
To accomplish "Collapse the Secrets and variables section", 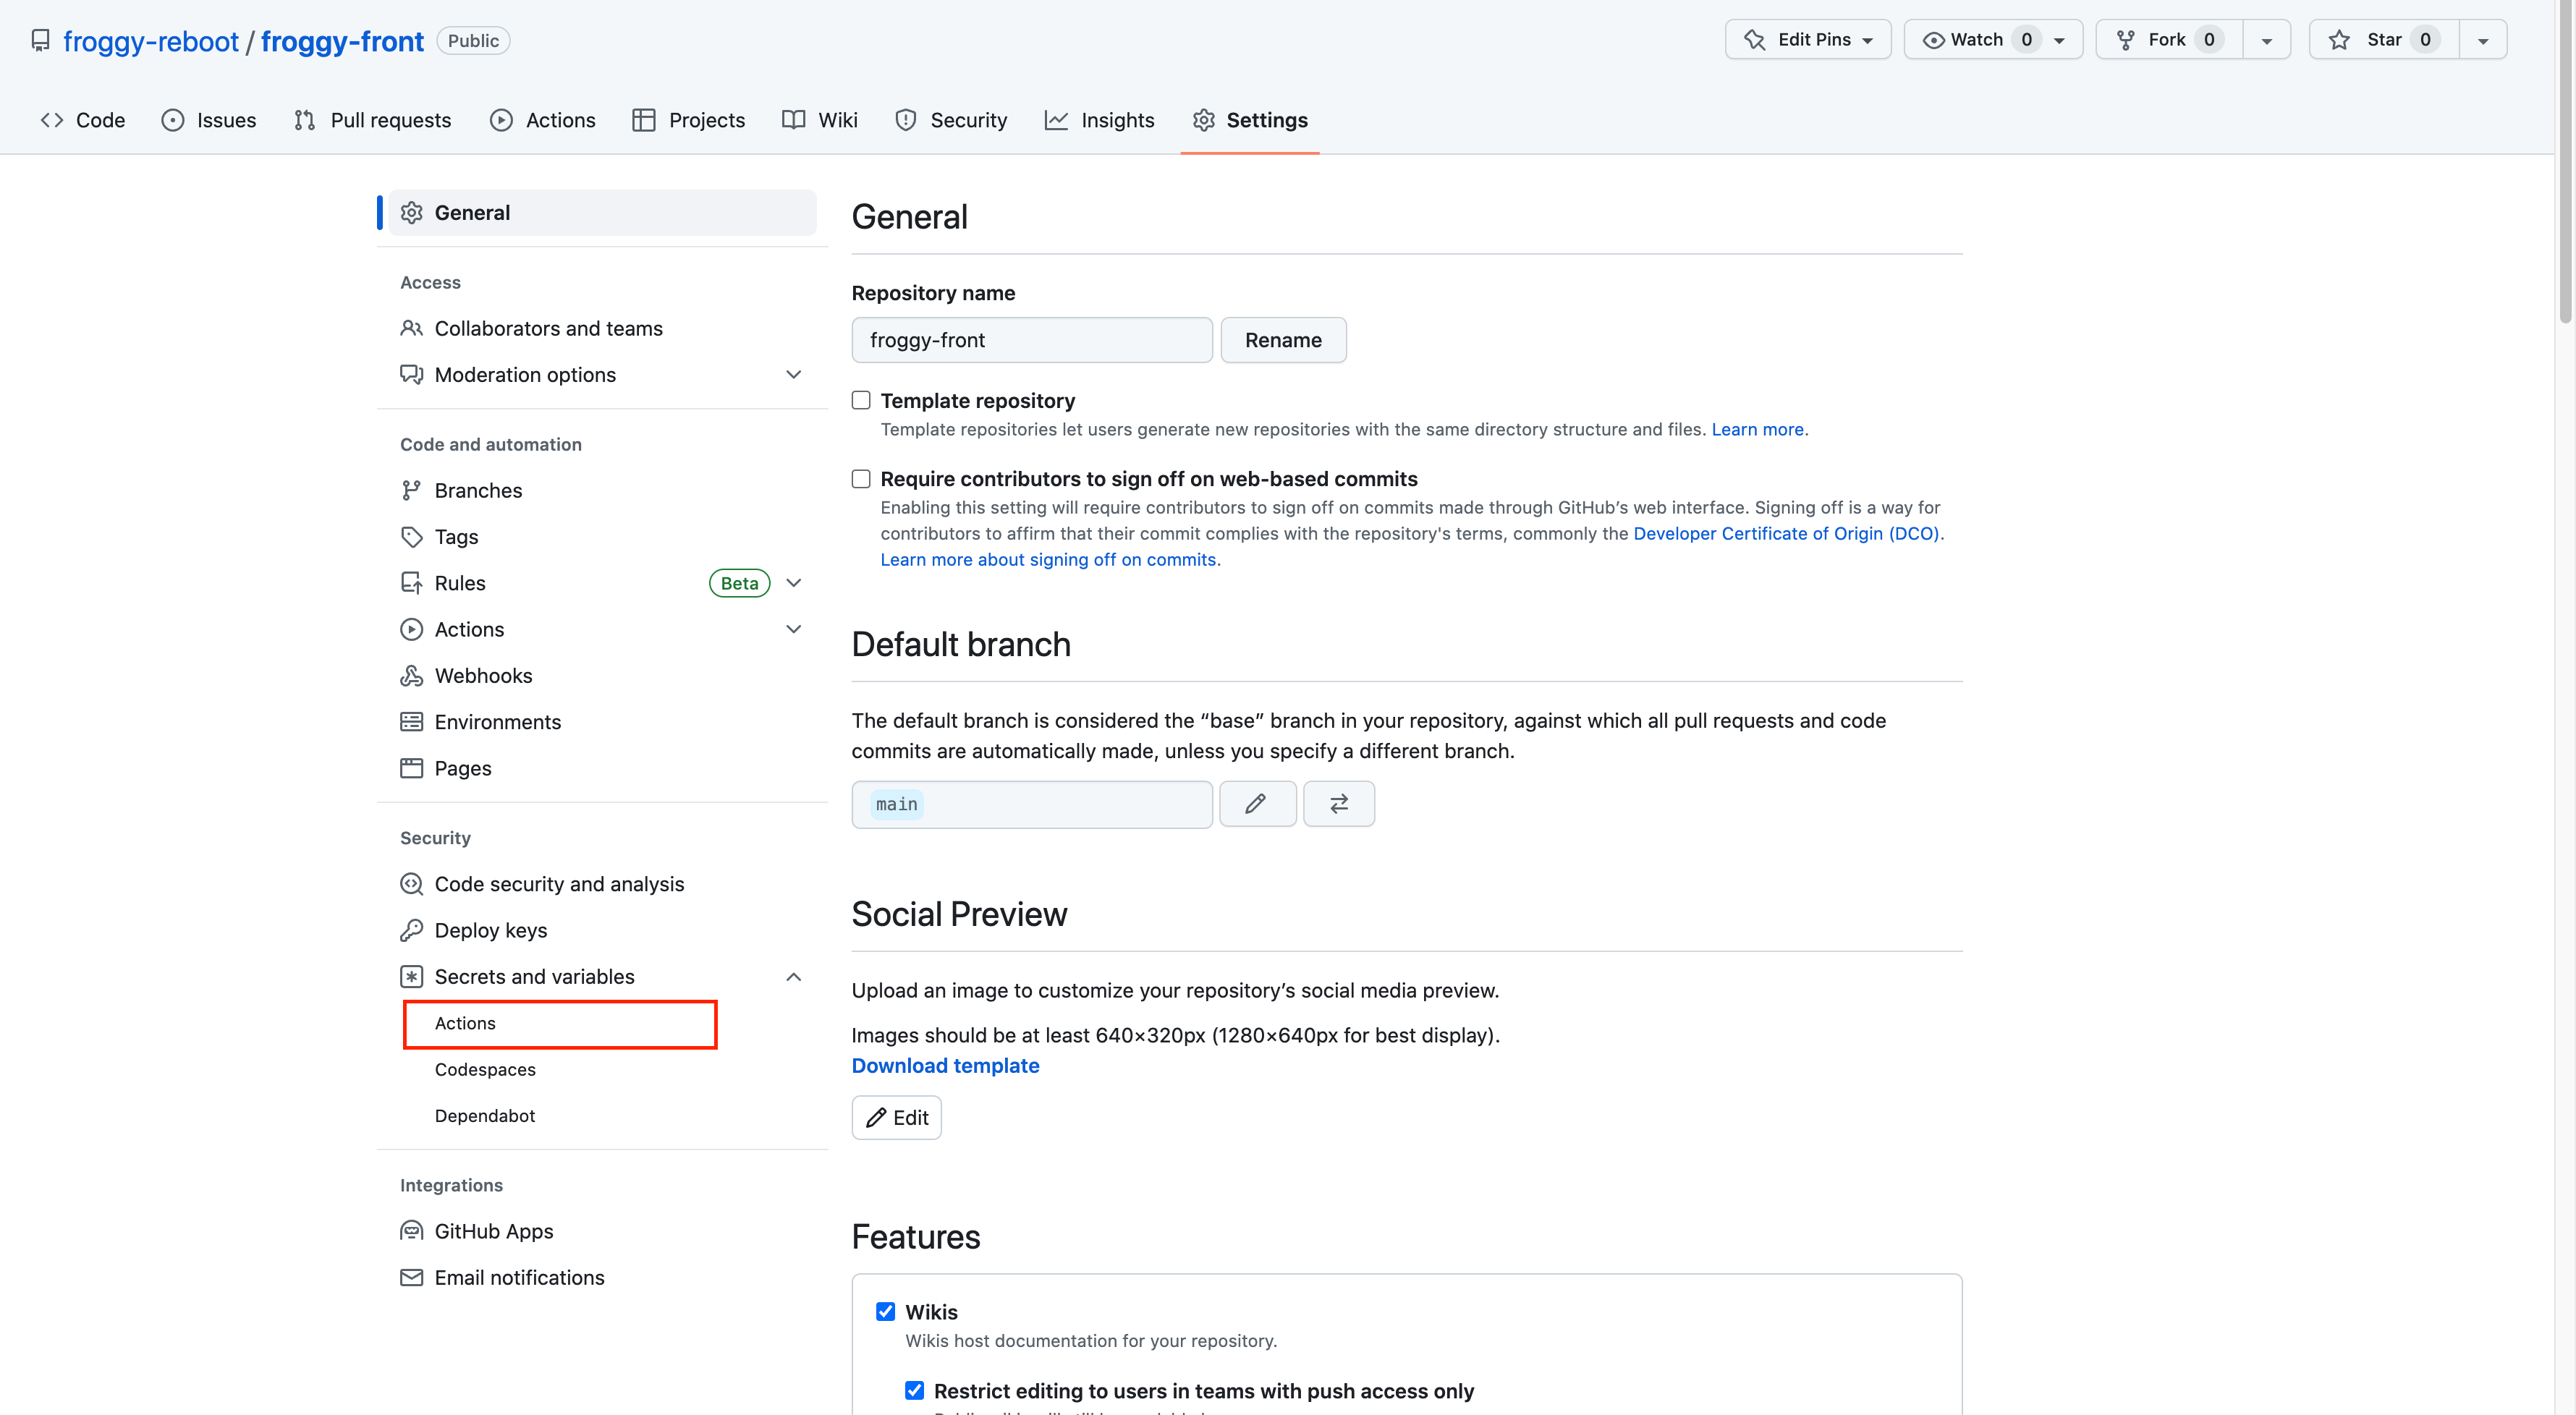I will pos(794,977).
